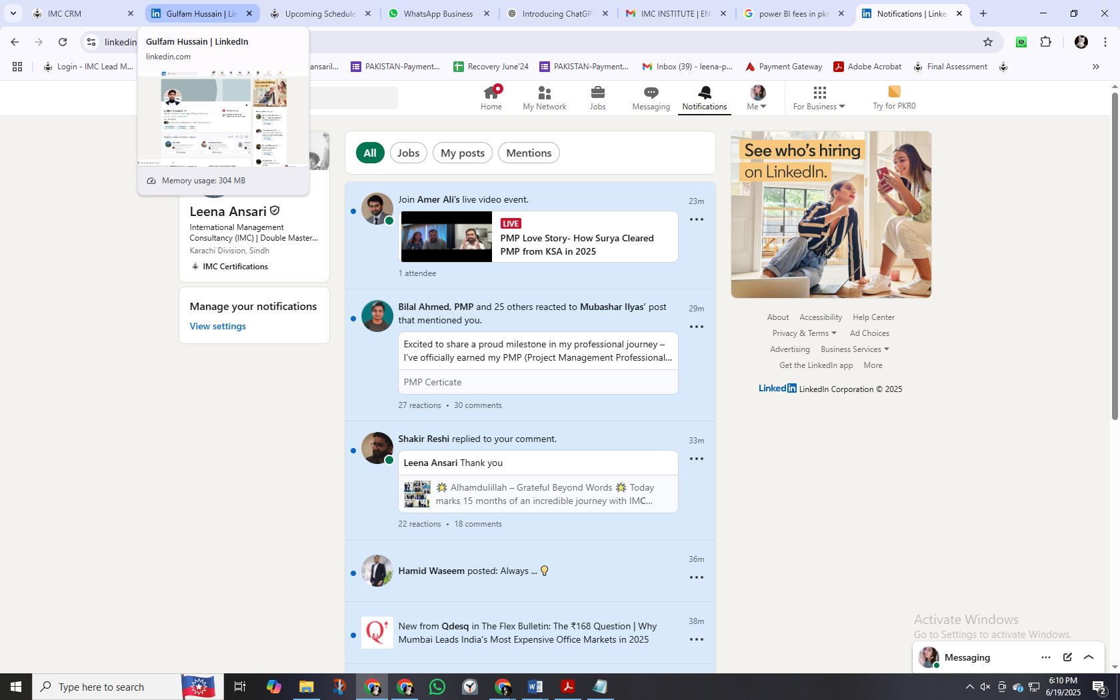Open options for Qdesq newsletter notification
Viewport: 1120px width, 700px height.
tap(696, 639)
